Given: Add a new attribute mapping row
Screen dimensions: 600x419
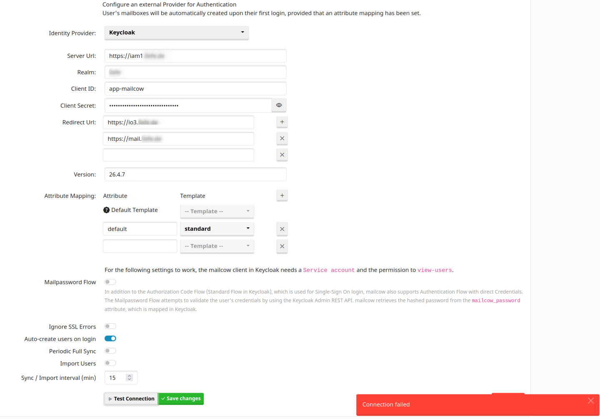Looking at the screenshot, I should coord(282,195).
